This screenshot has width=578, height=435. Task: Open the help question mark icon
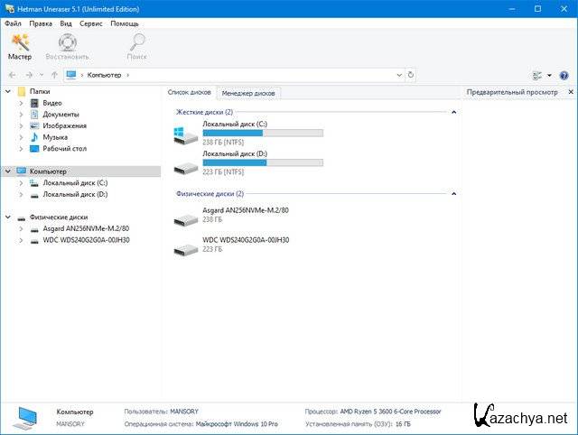coord(564,75)
